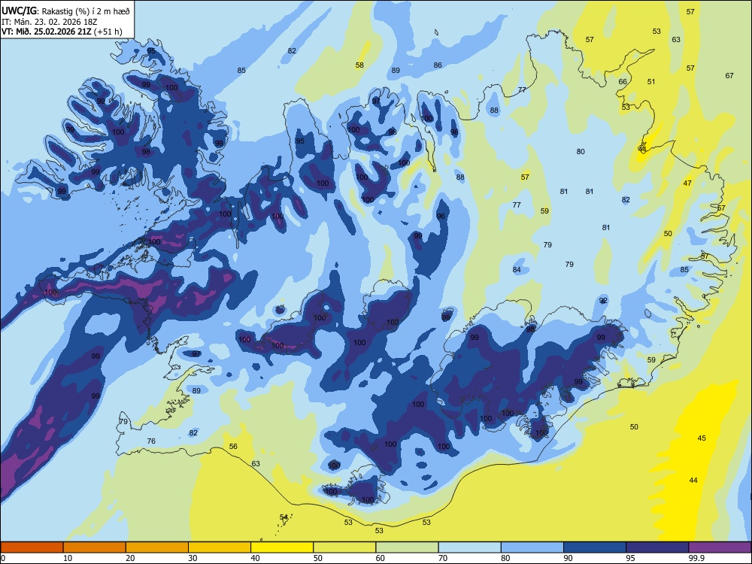The width and height of the screenshot is (752, 564).
Task: Select the legend scale label '40'
Action: [255, 558]
